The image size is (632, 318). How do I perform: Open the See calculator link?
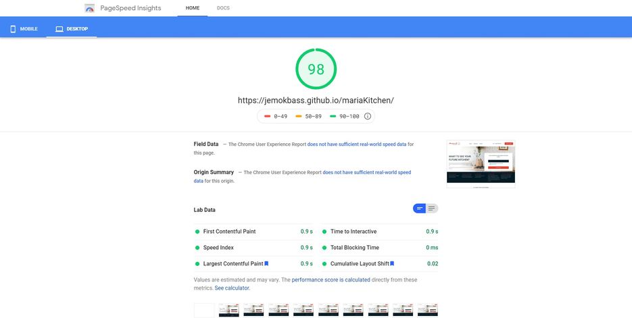232,288
